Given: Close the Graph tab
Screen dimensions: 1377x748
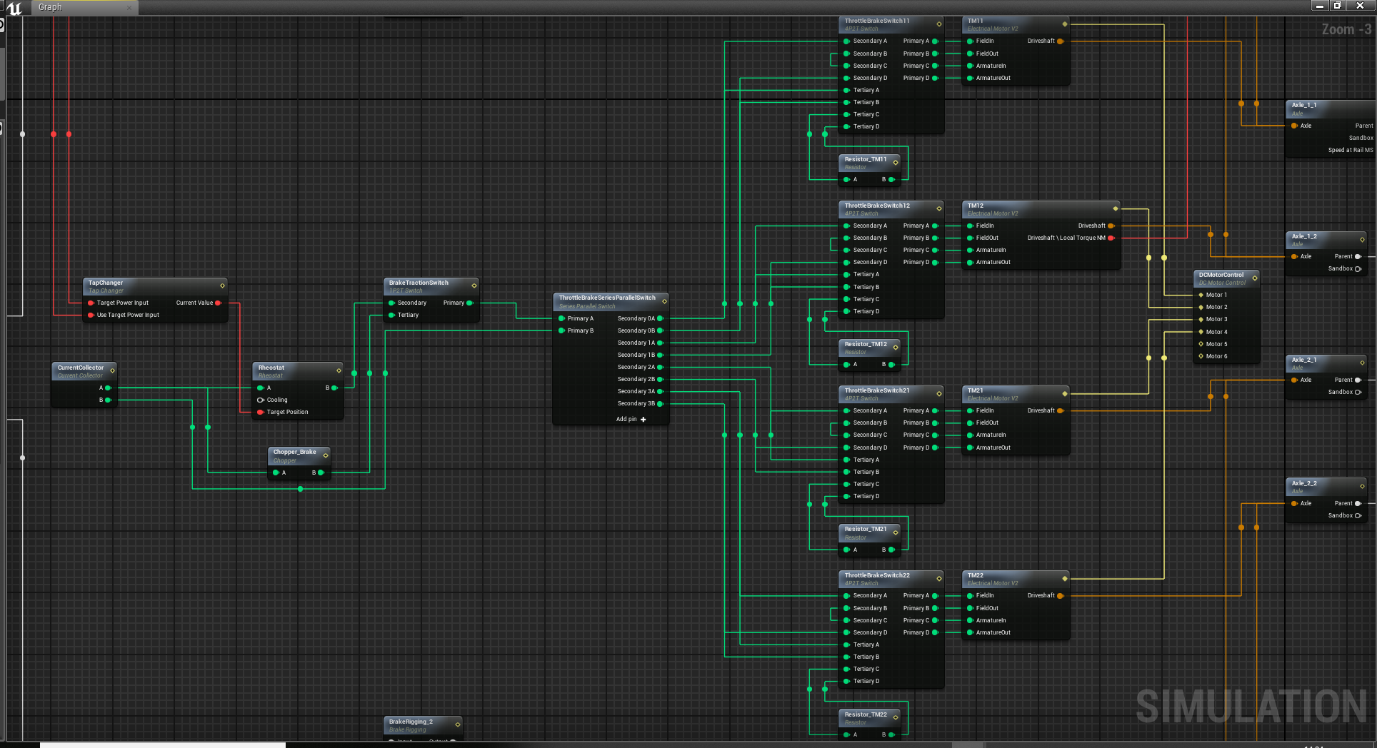Looking at the screenshot, I should click(129, 8).
